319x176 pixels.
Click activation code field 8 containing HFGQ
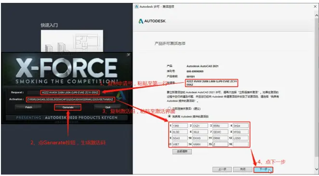tap(240, 132)
